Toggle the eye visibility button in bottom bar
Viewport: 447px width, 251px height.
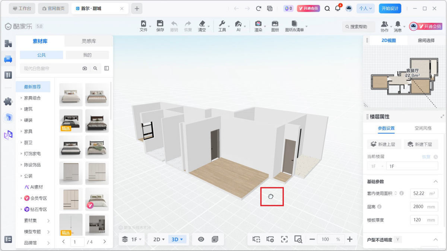pyautogui.click(x=201, y=239)
